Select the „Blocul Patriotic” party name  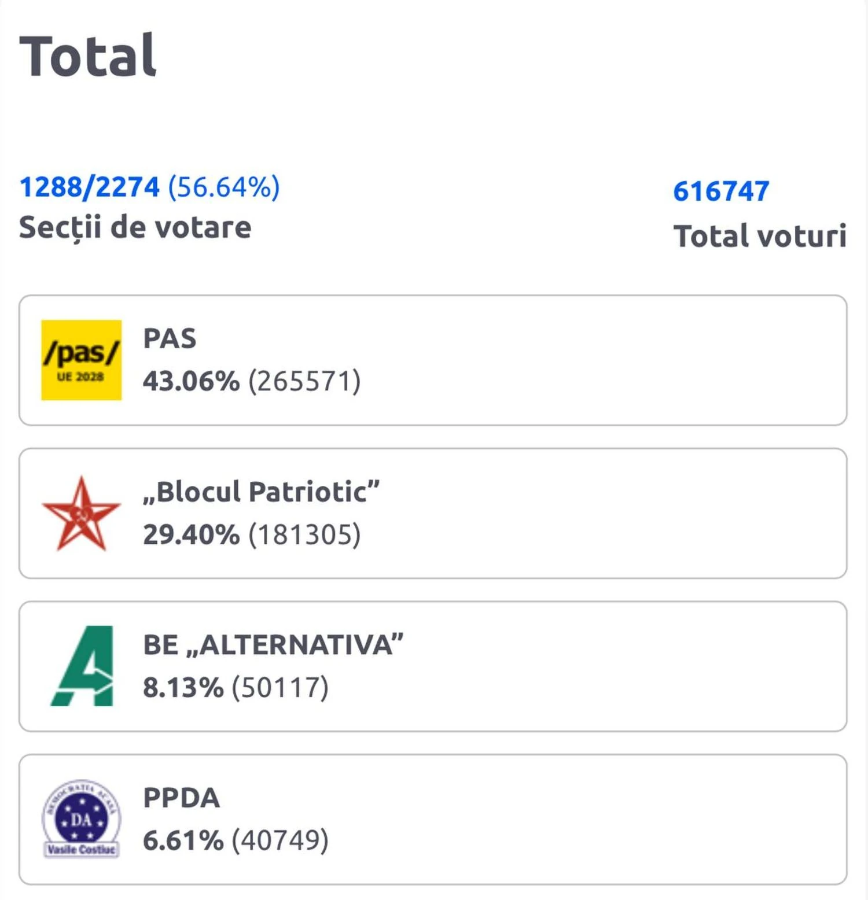click(261, 492)
